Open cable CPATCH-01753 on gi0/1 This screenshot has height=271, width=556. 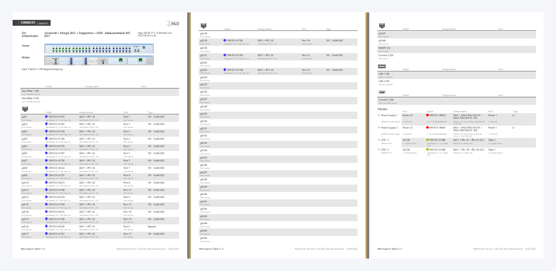(x=56, y=117)
